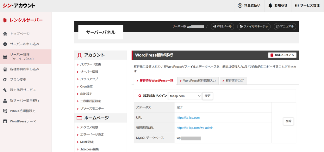Open the 関連マニュアル button

(x=282, y=55)
